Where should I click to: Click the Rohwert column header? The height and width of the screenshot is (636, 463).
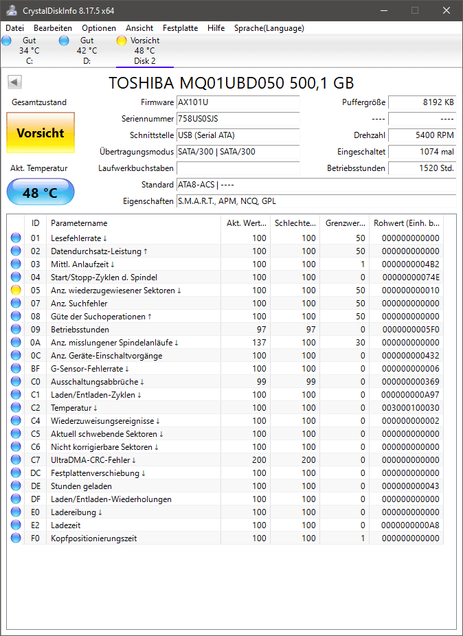tap(406, 223)
